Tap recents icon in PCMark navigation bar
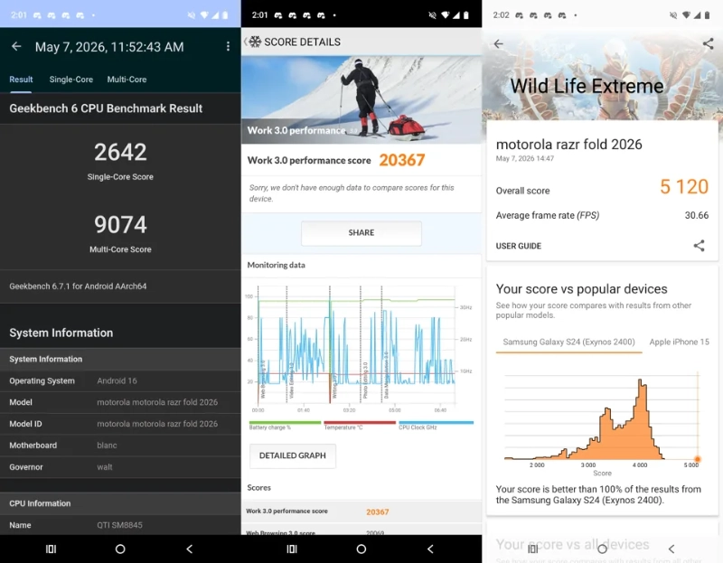 point(292,549)
